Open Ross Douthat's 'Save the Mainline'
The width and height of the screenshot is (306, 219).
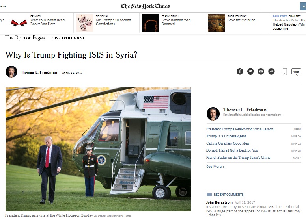pyautogui.click(x=241, y=20)
